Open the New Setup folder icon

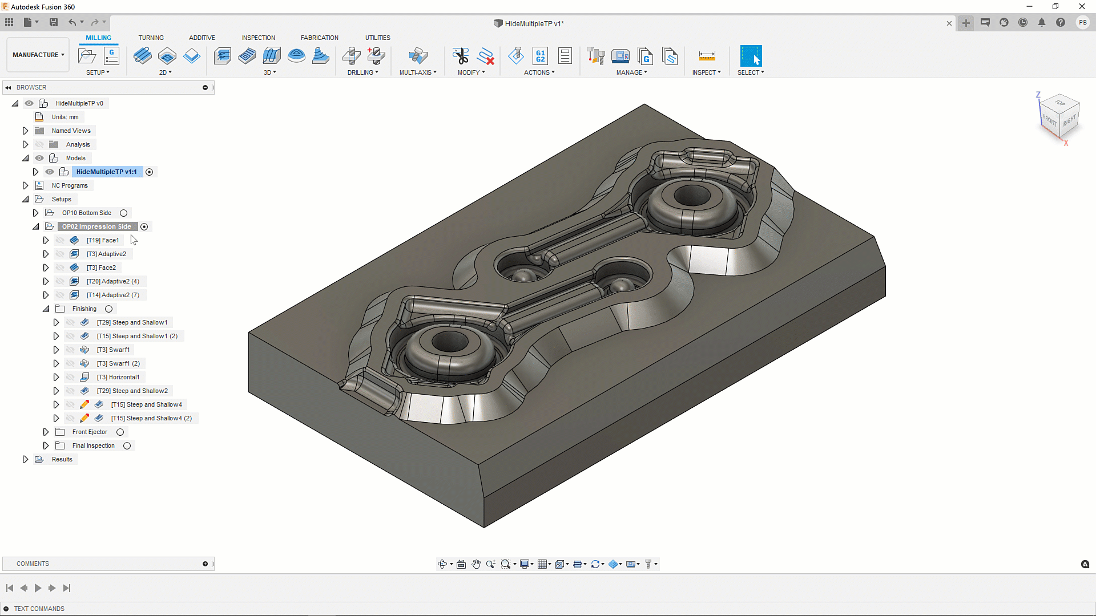[x=87, y=56]
